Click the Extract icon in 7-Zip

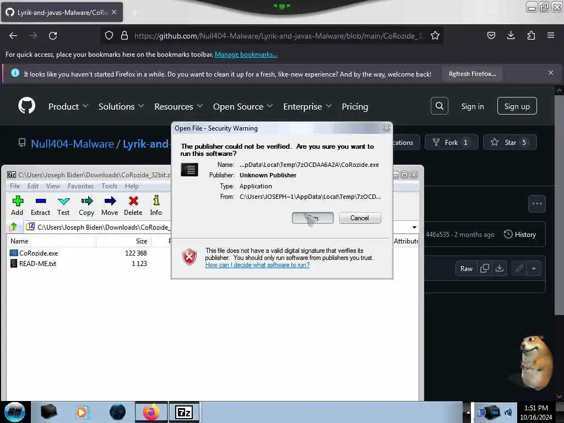(x=40, y=206)
